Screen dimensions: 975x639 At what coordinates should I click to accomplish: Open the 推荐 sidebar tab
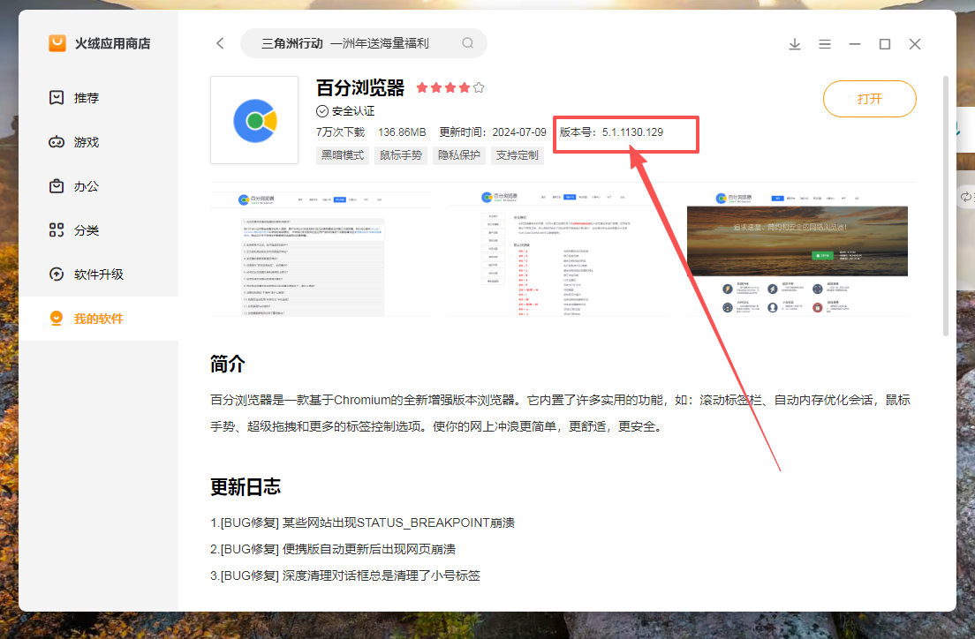tap(87, 98)
